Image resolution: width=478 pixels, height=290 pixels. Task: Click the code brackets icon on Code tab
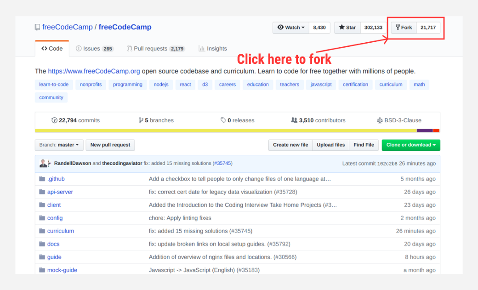[44, 48]
